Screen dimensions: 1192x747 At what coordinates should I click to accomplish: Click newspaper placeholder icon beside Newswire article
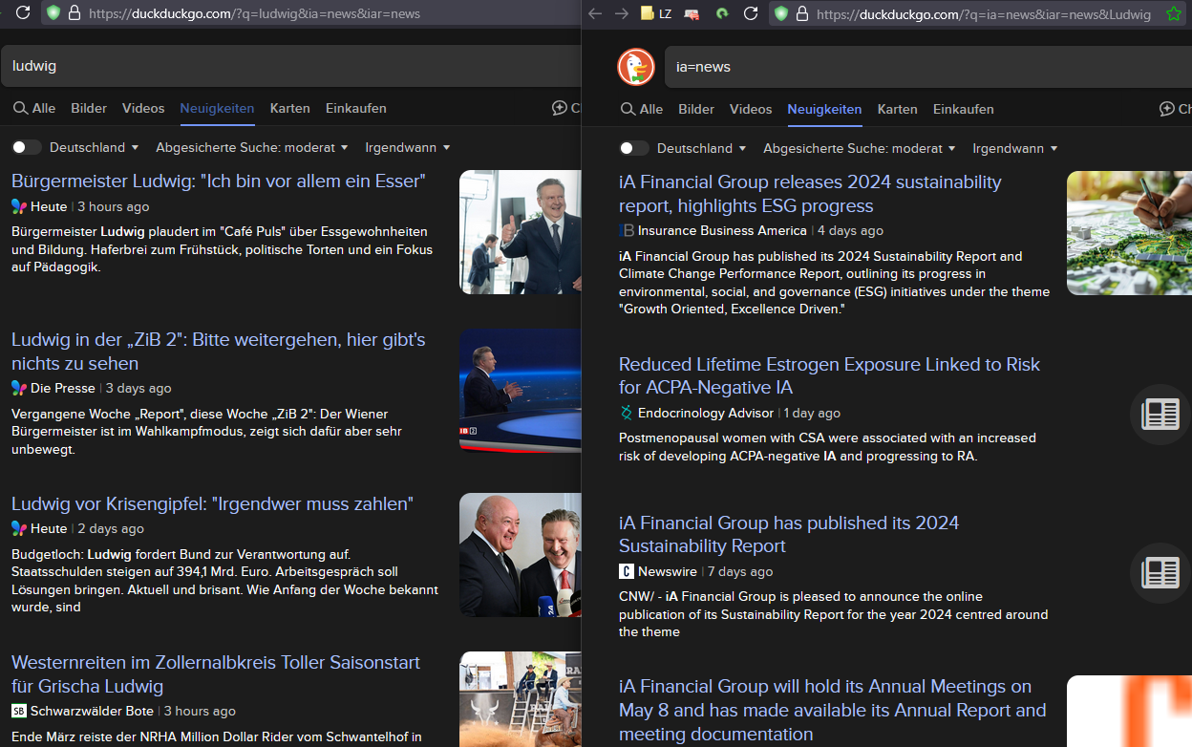(x=1160, y=572)
